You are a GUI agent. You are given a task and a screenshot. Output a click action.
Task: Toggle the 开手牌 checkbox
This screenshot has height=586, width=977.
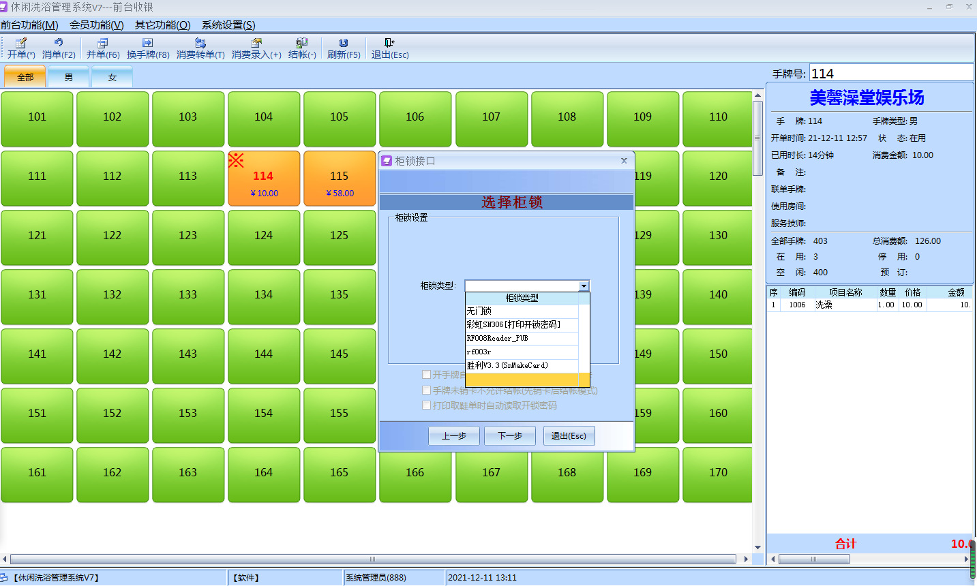pos(427,375)
